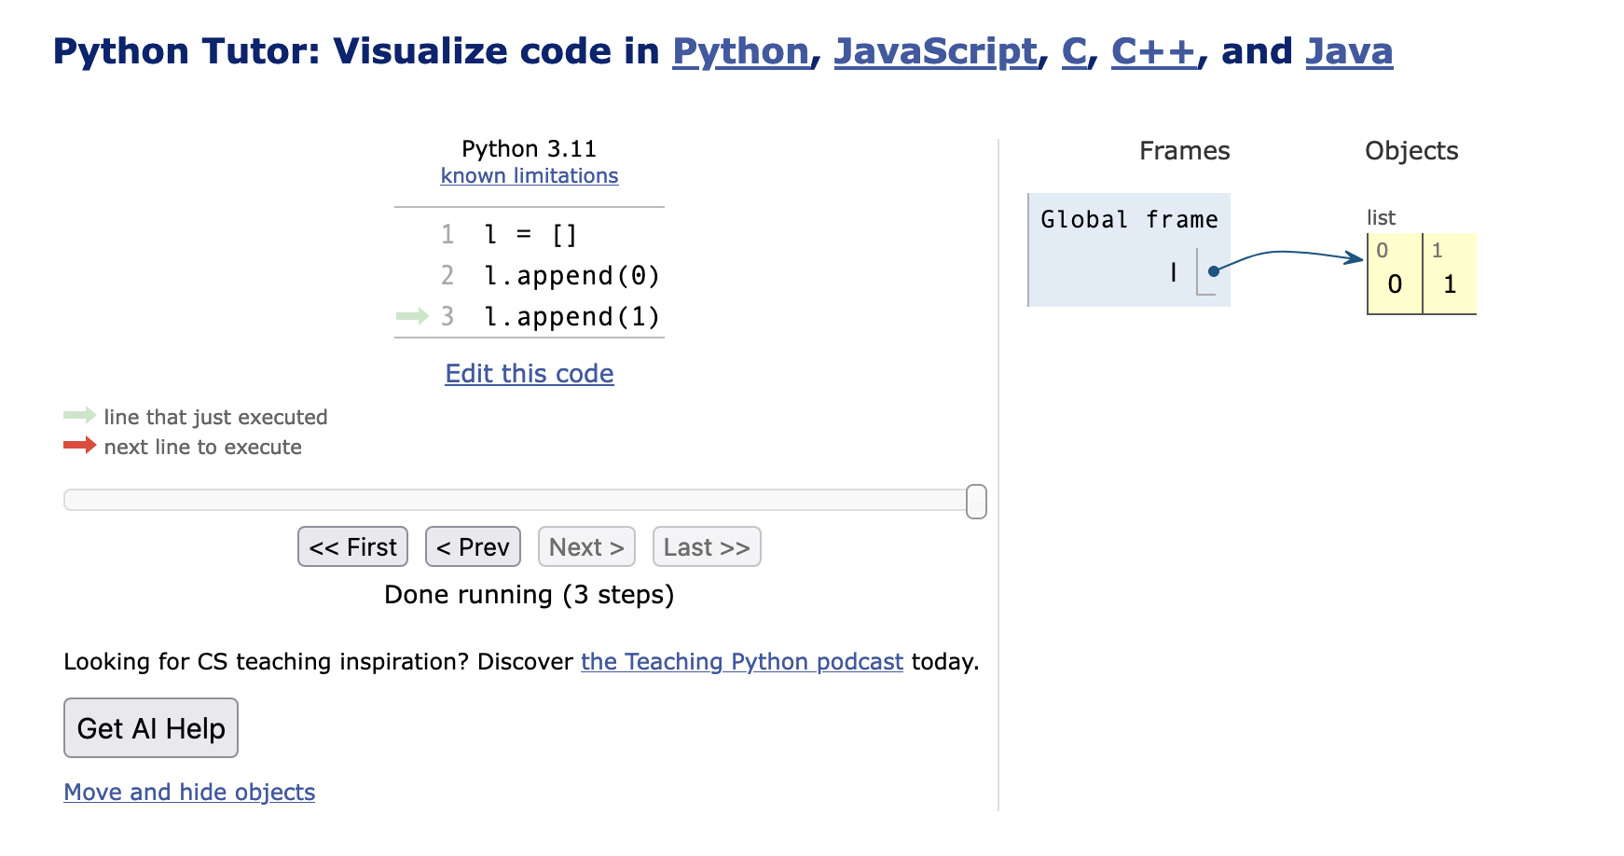Click the green arrow beside line 3
Viewport: 1624px width, 856px height.
pos(413,316)
